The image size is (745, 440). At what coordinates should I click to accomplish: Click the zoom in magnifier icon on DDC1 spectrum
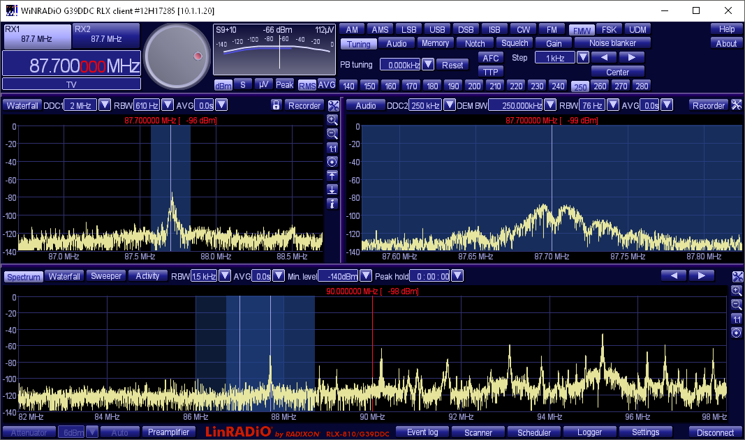pyautogui.click(x=332, y=120)
